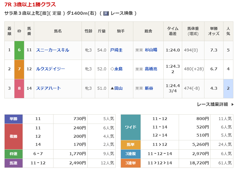Click the race video play icon
Image resolution: width=238 pixels, height=171 pixels.
pos(106,13)
